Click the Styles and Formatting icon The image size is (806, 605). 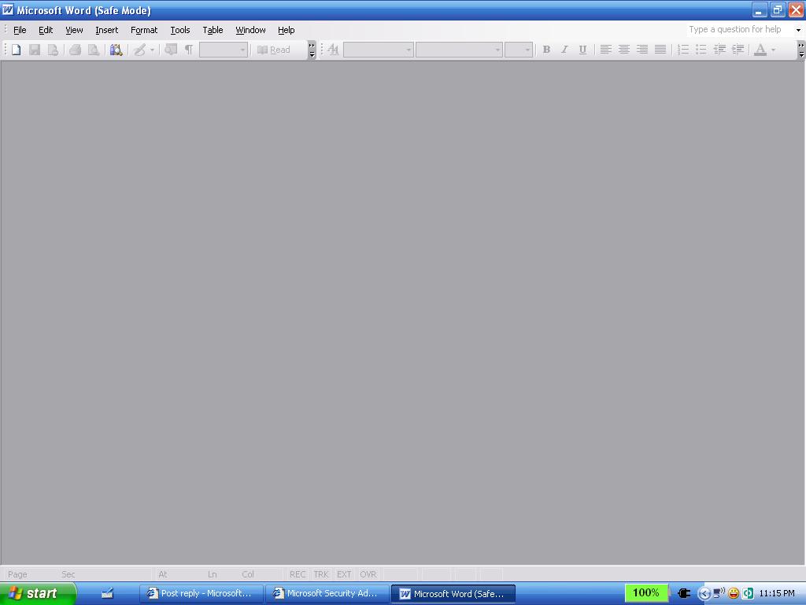(333, 50)
